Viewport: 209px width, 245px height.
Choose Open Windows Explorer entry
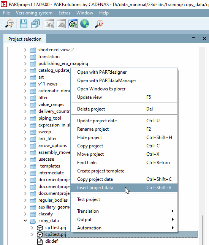click(x=124, y=89)
